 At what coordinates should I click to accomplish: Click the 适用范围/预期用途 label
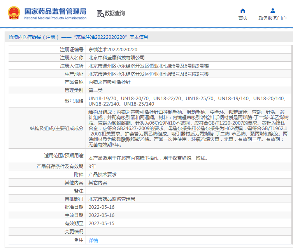[x=64, y=155]
